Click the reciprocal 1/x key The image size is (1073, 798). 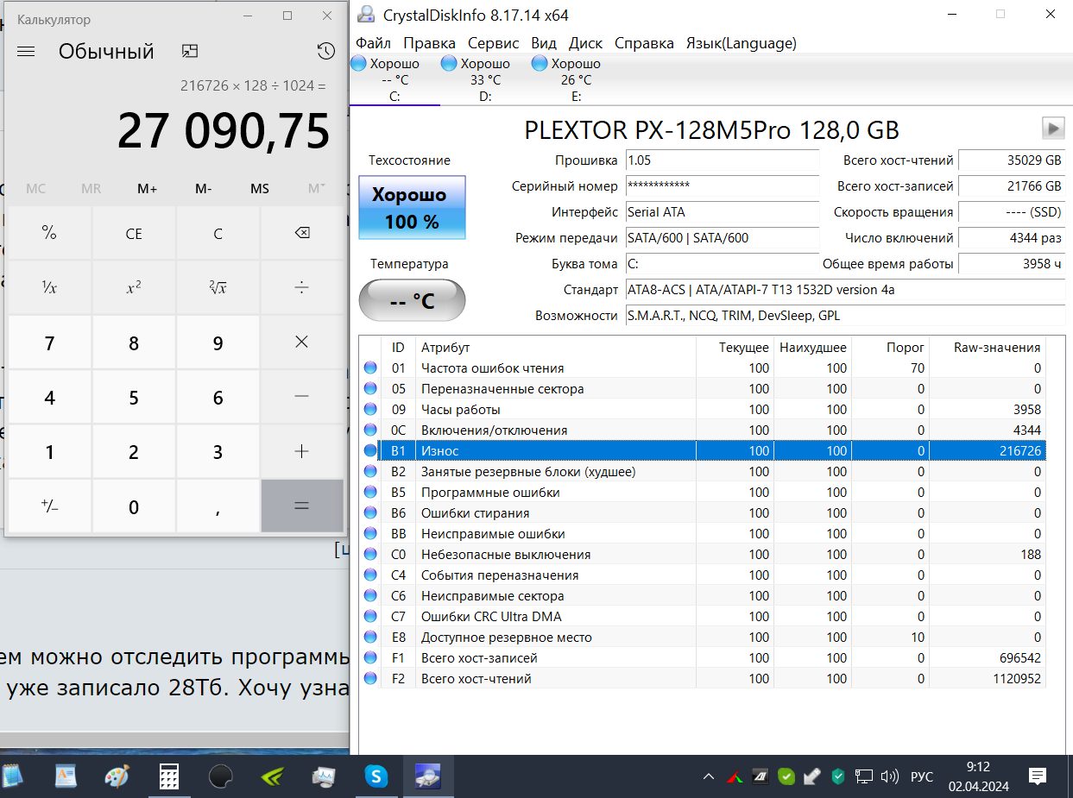click(x=49, y=287)
